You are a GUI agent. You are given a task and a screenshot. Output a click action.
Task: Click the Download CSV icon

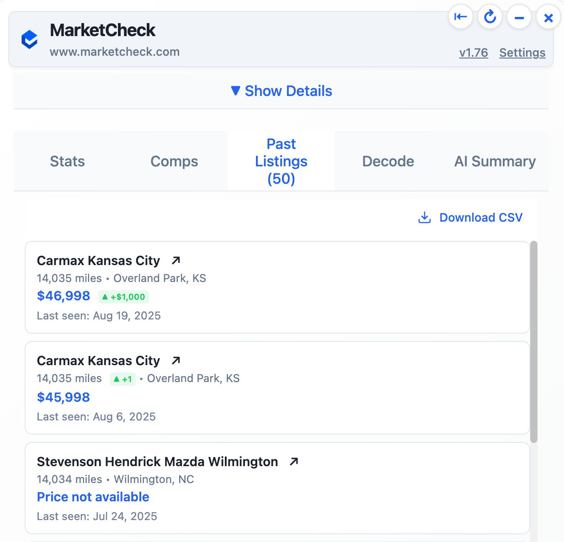tap(425, 218)
